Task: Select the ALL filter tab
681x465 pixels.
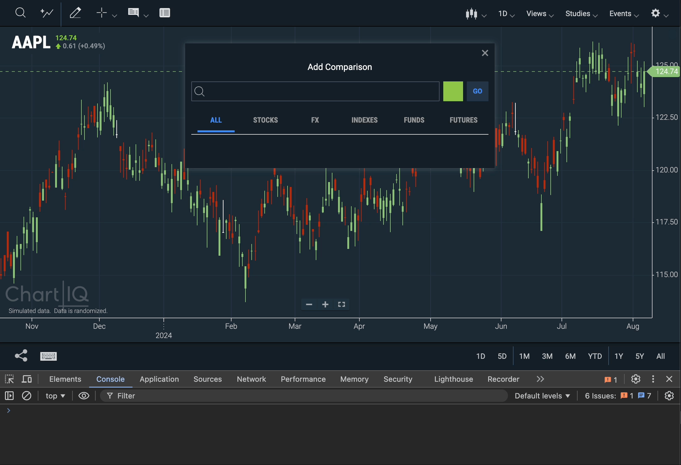Action: point(216,120)
